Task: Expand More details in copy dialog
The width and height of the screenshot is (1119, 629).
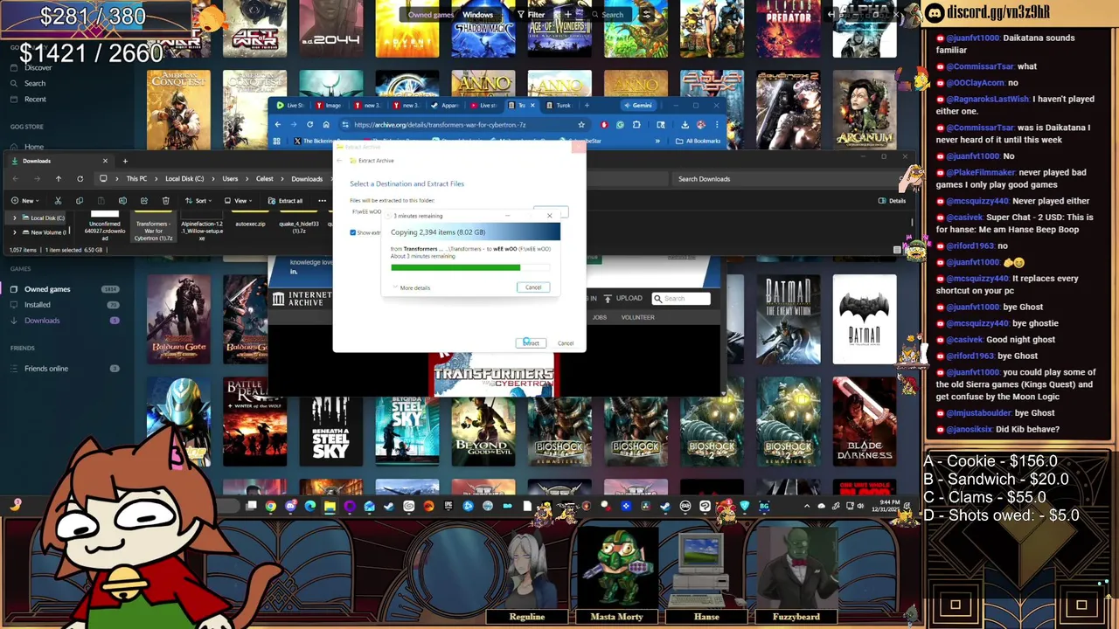Action: (411, 287)
